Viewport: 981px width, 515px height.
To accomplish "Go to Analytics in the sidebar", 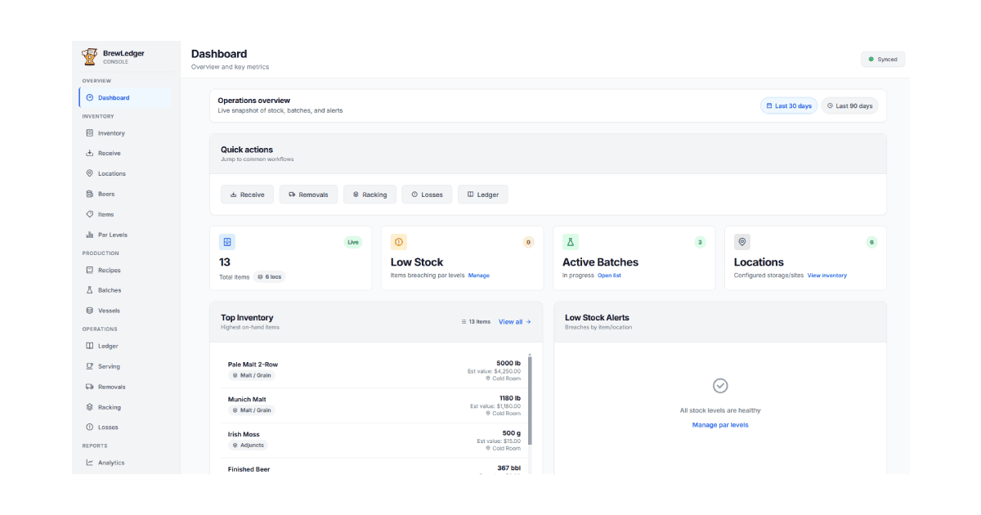I will (111, 463).
